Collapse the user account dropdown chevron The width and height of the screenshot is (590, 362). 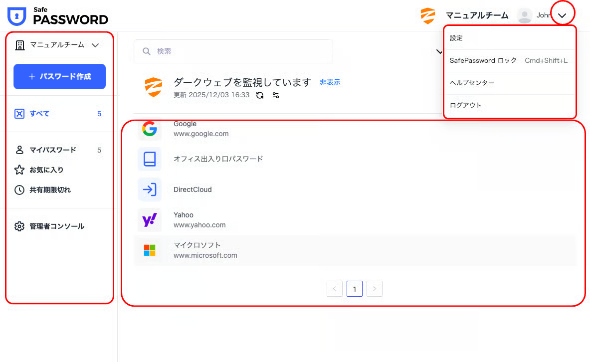562,16
